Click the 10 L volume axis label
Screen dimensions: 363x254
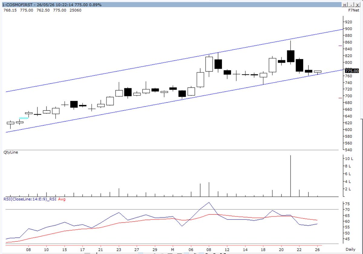point(350,159)
